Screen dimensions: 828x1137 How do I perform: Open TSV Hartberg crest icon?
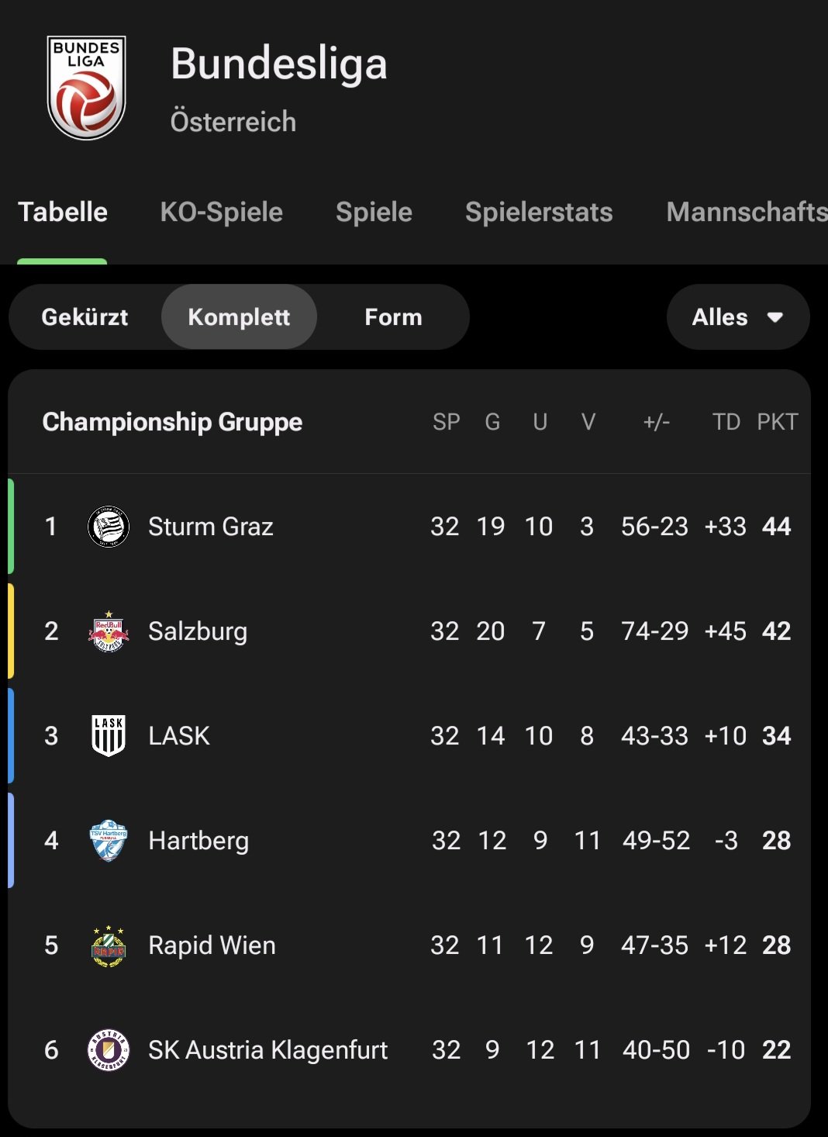tap(109, 841)
